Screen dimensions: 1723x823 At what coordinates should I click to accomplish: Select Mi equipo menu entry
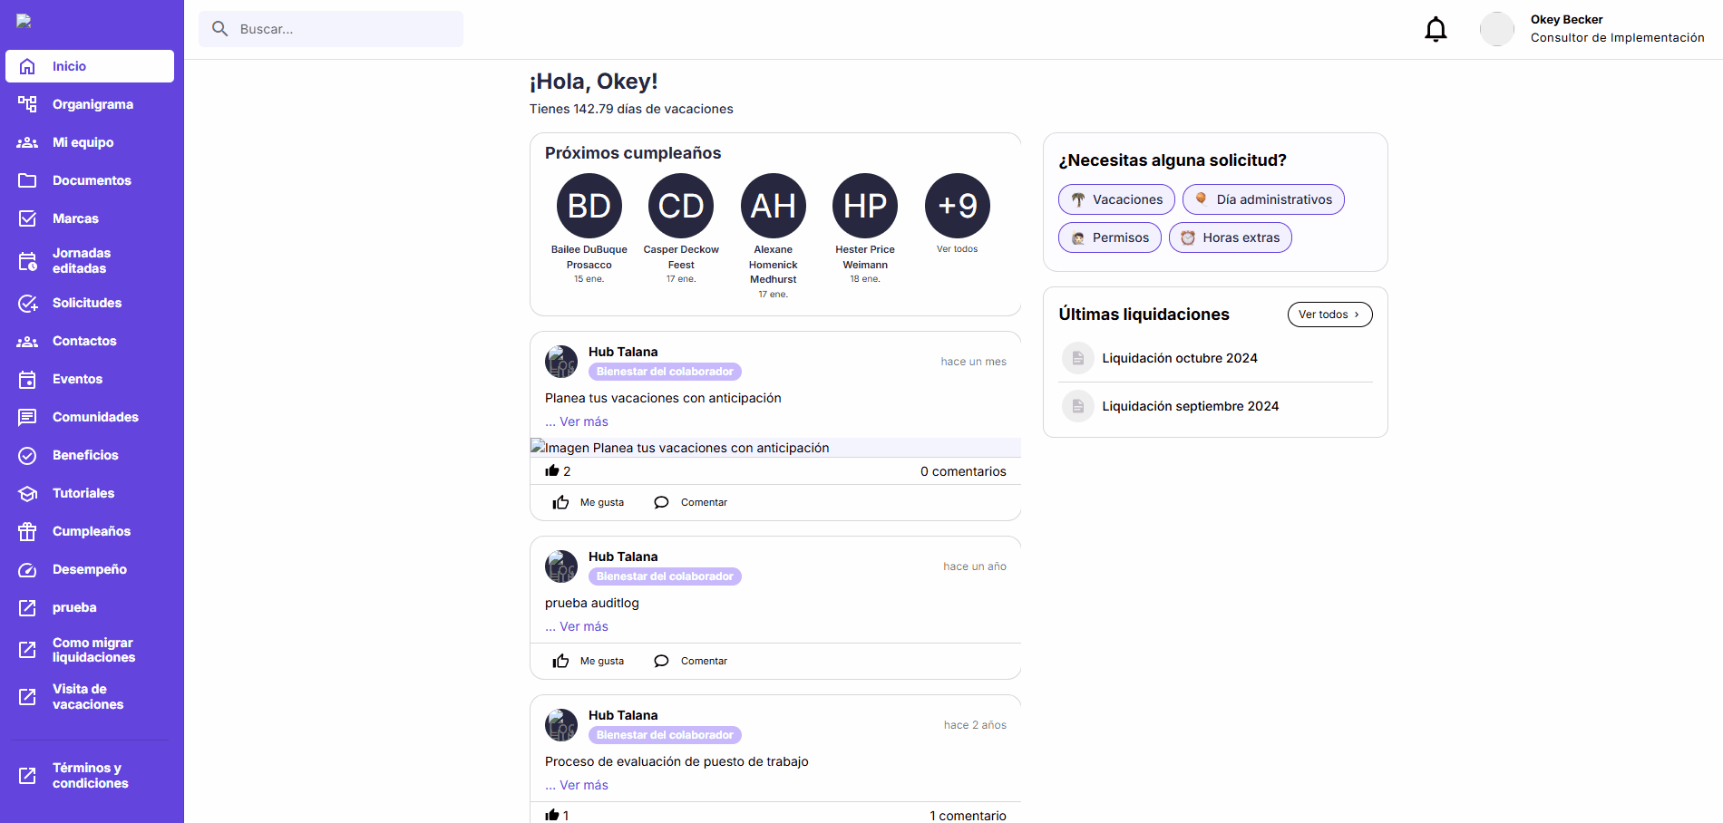[x=90, y=142]
